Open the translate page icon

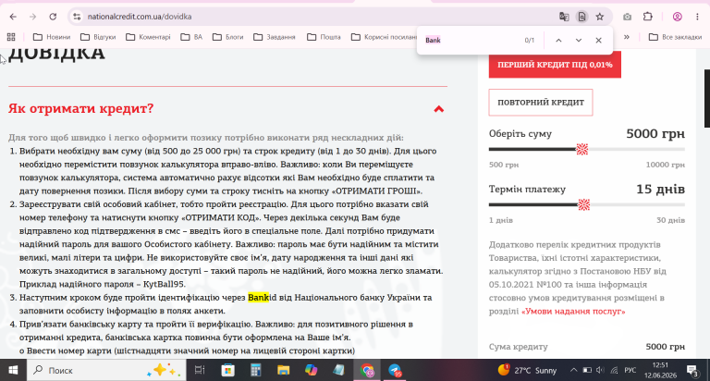(x=564, y=17)
